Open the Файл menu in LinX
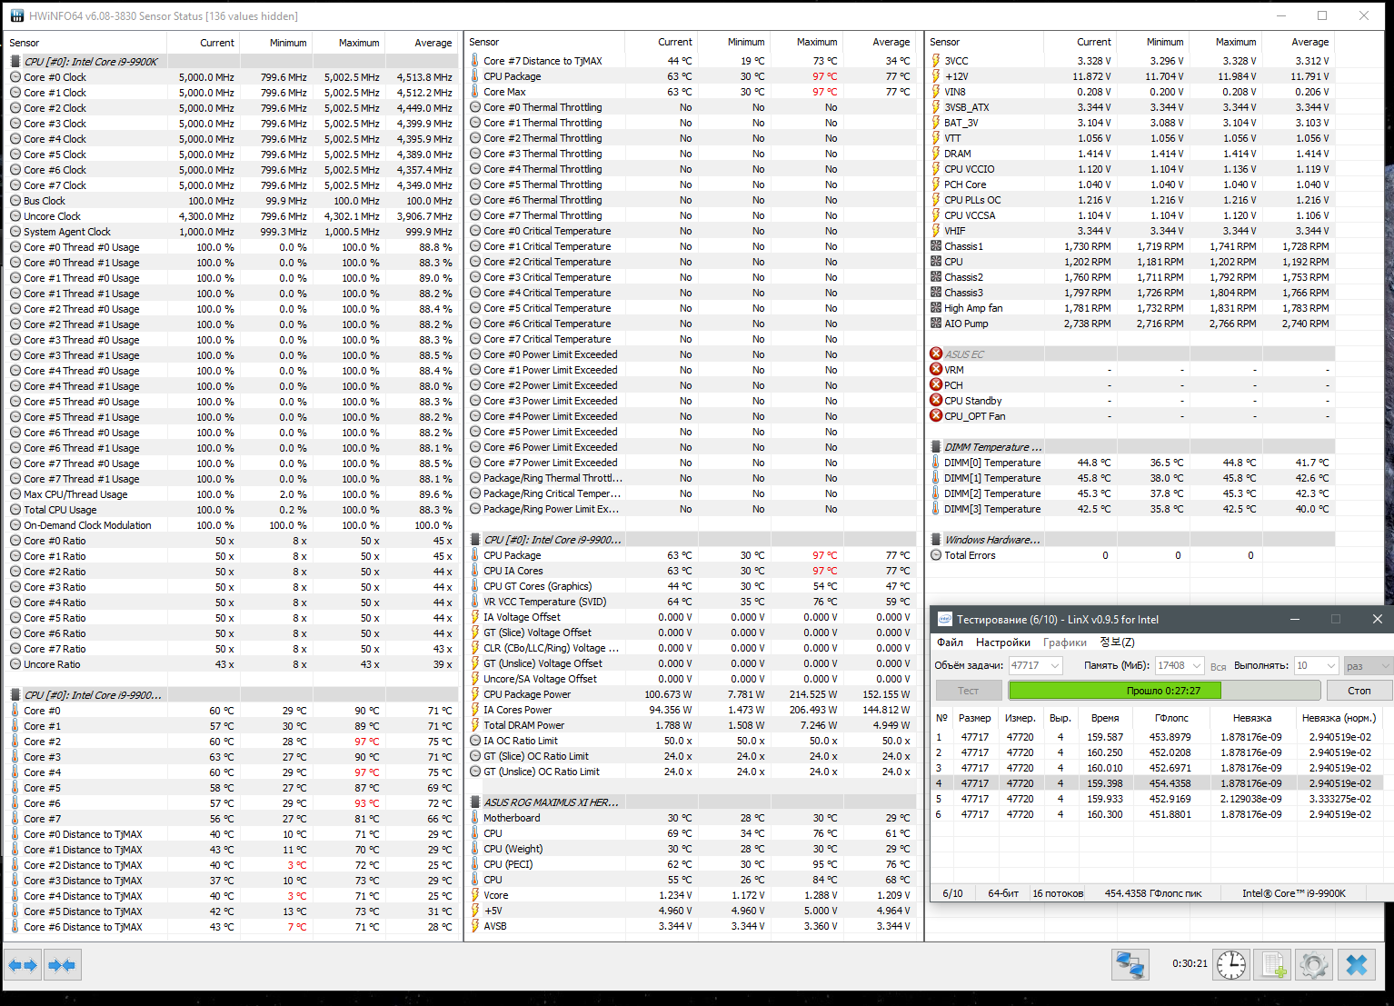 pos(950,642)
